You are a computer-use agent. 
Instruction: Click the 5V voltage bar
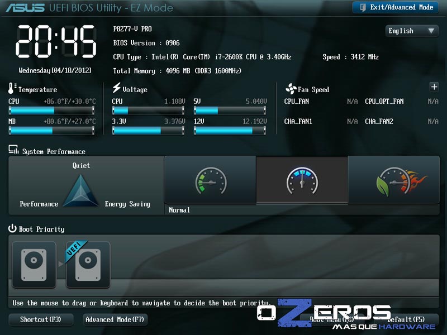click(230, 110)
